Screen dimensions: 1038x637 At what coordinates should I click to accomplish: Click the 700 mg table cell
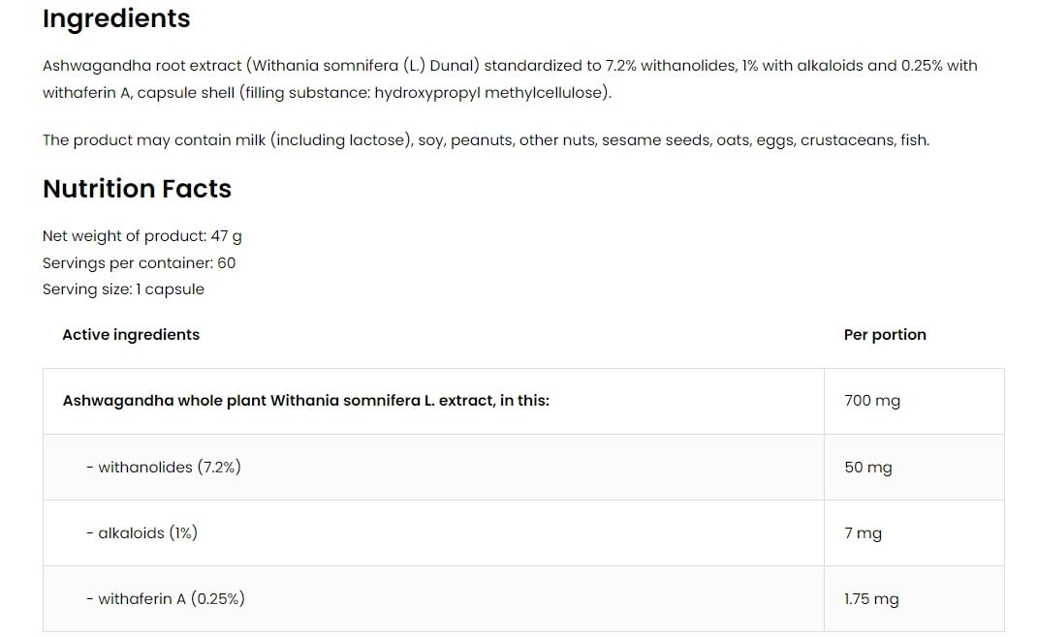(x=871, y=401)
